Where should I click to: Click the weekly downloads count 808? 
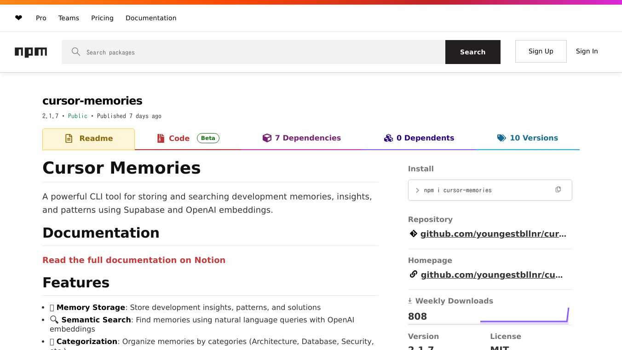(x=417, y=316)
